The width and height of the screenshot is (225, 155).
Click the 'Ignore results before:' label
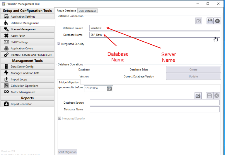[70, 87]
